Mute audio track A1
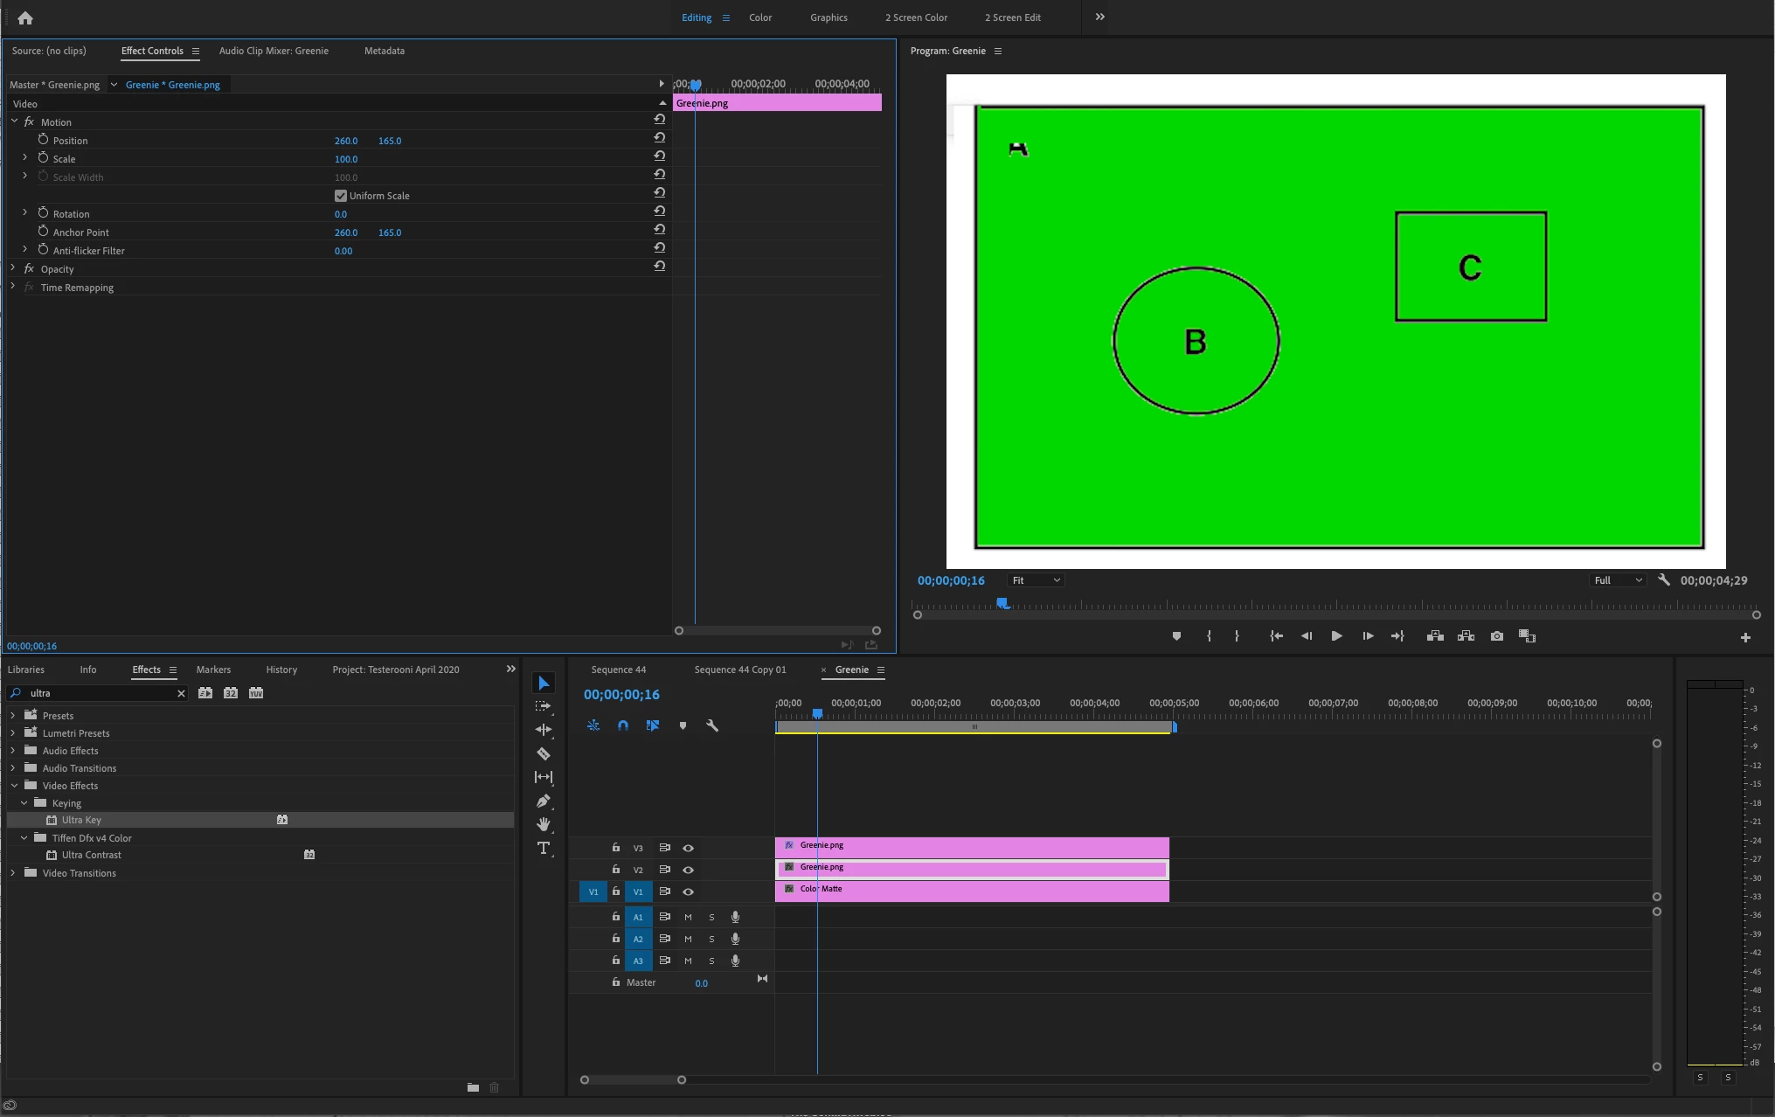 (688, 917)
